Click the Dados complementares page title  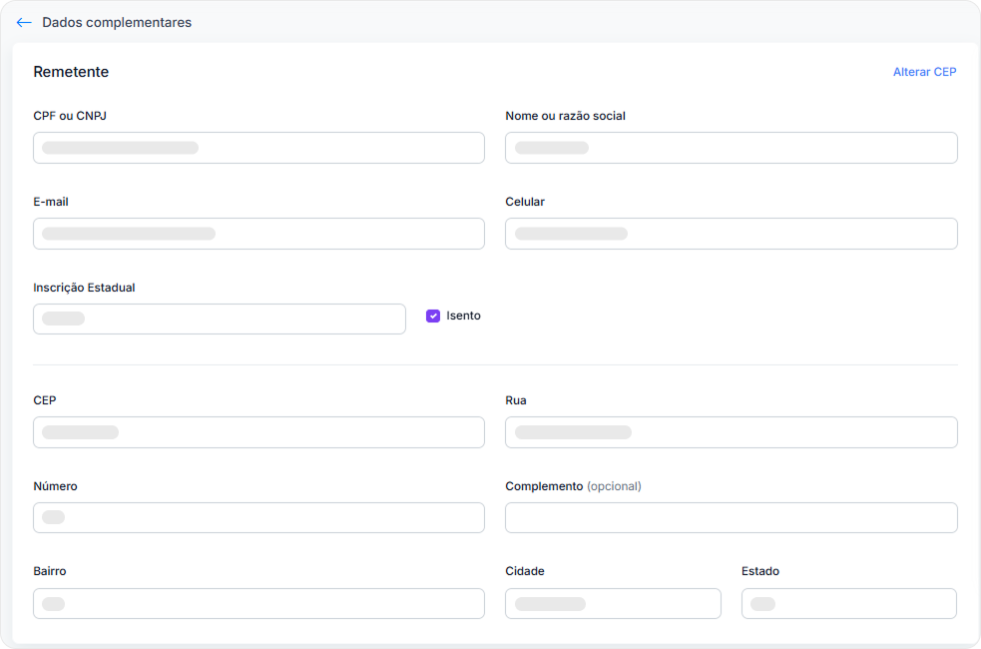[x=117, y=22]
